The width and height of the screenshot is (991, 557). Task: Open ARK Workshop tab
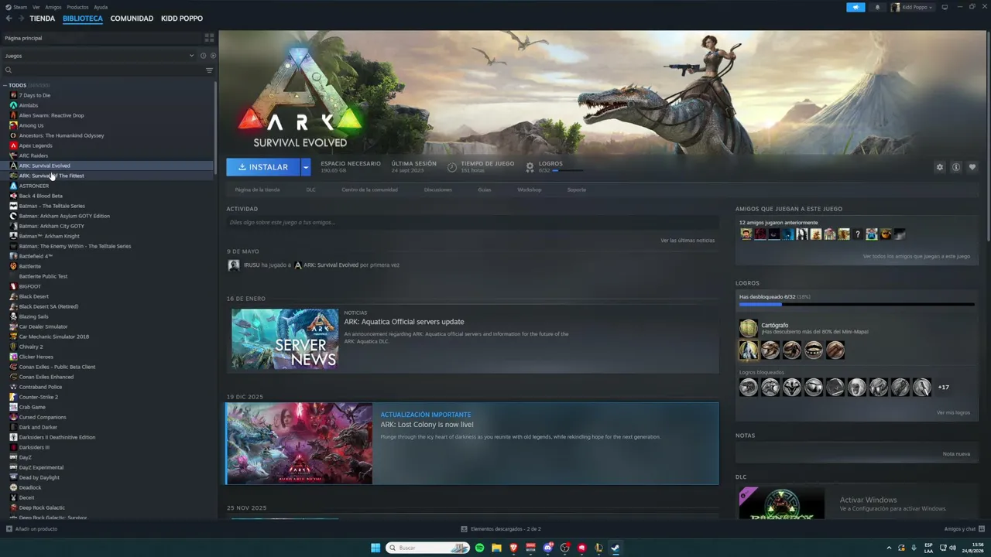(530, 190)
